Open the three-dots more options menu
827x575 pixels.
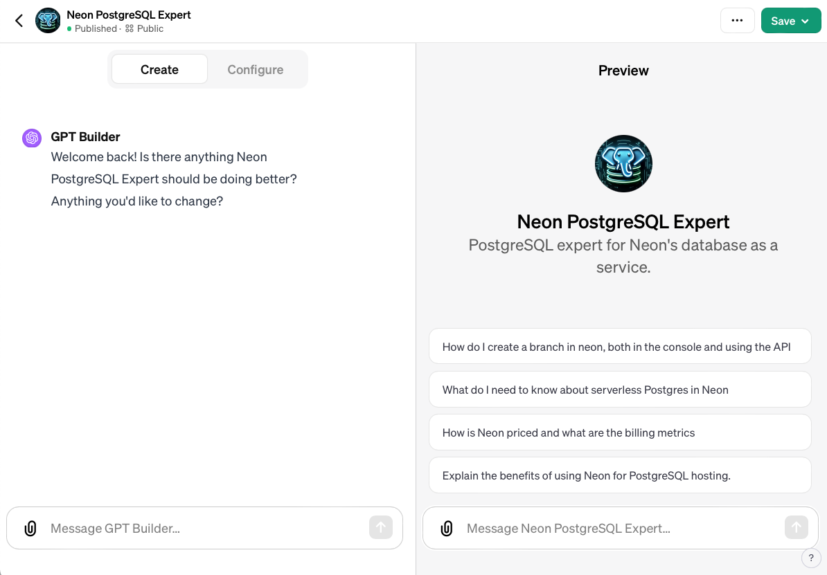737,21
